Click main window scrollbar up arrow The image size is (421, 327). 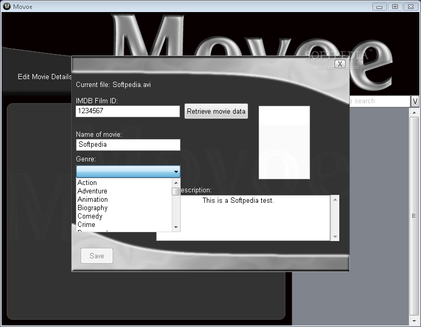click(414, 112)
